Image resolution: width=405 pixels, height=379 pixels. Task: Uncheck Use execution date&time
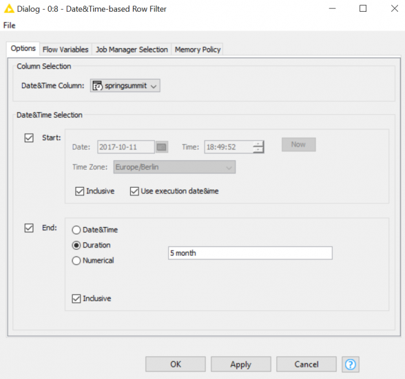point(134,191)
